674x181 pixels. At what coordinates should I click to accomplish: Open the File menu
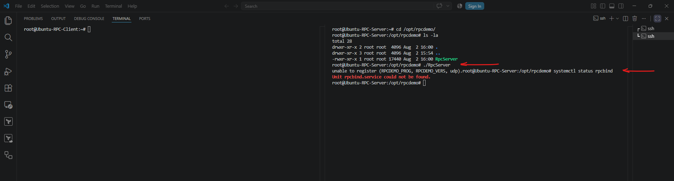point(19,6)
